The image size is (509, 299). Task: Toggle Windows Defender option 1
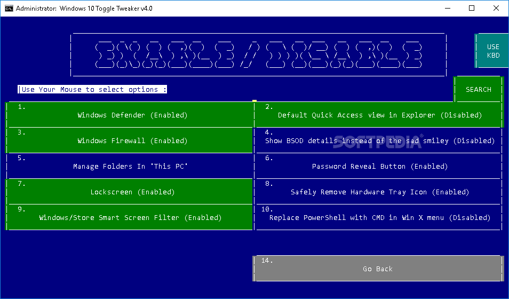click(x=130, y=115)
